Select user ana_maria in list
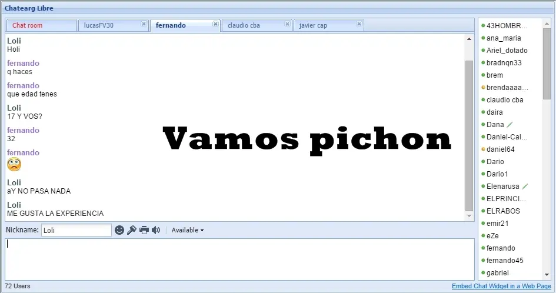Image resolution: width=556 pixels, height=293 pixels. (x=504, y=38)
